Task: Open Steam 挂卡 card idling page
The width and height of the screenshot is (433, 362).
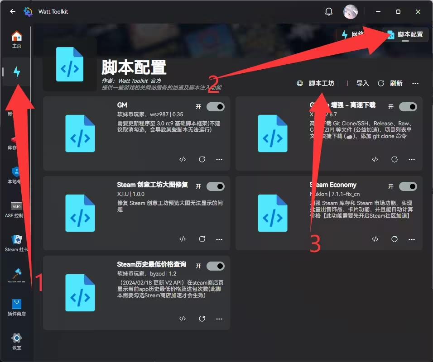Action: (x=17, y=243)
